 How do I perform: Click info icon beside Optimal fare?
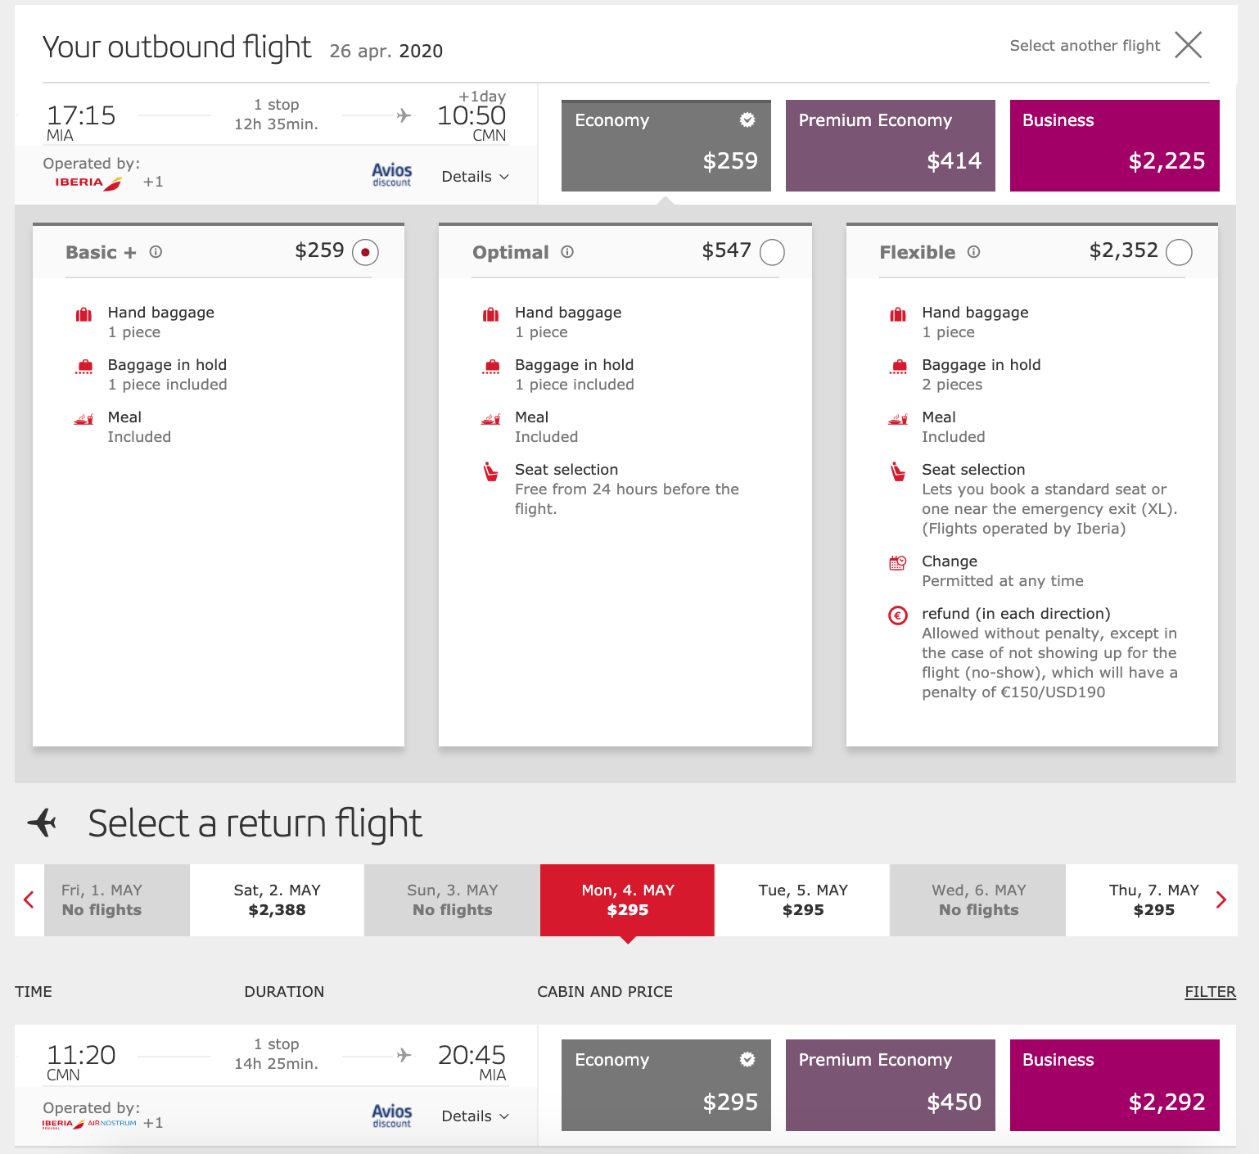pos(567,252)
